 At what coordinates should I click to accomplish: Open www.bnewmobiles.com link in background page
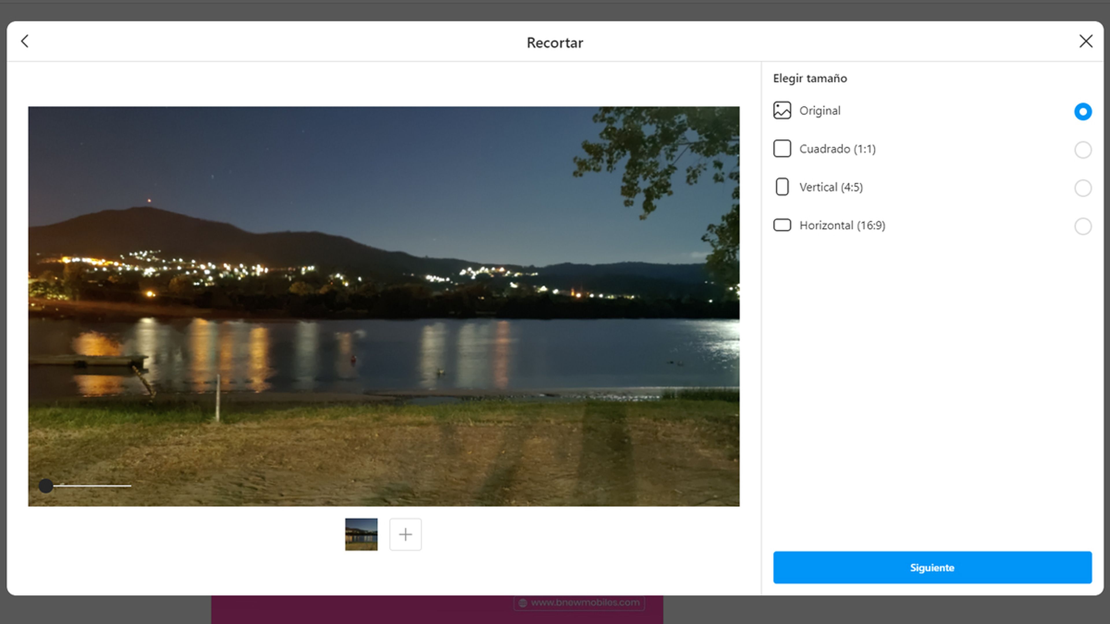pyautogui.click(x=579, y=603)
